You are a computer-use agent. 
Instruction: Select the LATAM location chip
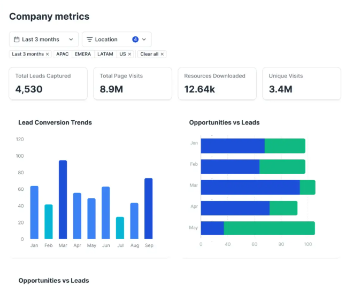tap(105, 54)
